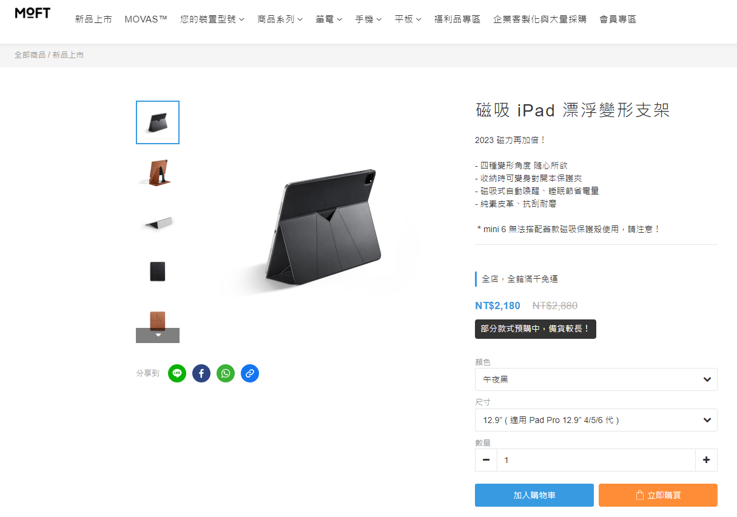Screen dimensions: 737x517
Task: Expand 商品系列 menu
Action: pos(280,19)
